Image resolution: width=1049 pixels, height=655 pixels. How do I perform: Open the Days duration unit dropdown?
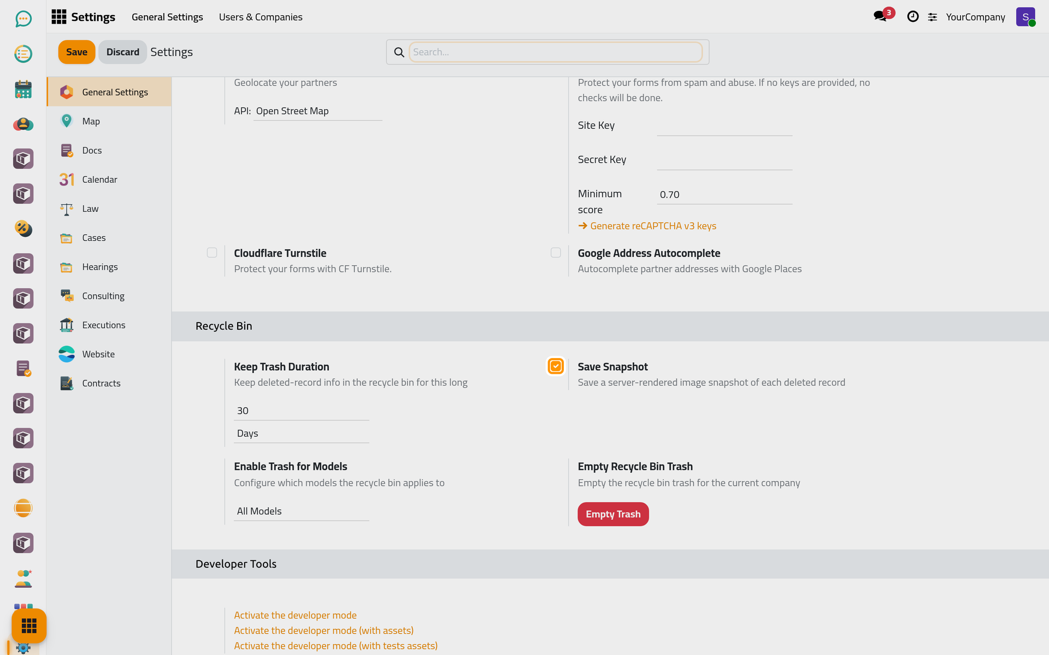[x=302, y=433]
